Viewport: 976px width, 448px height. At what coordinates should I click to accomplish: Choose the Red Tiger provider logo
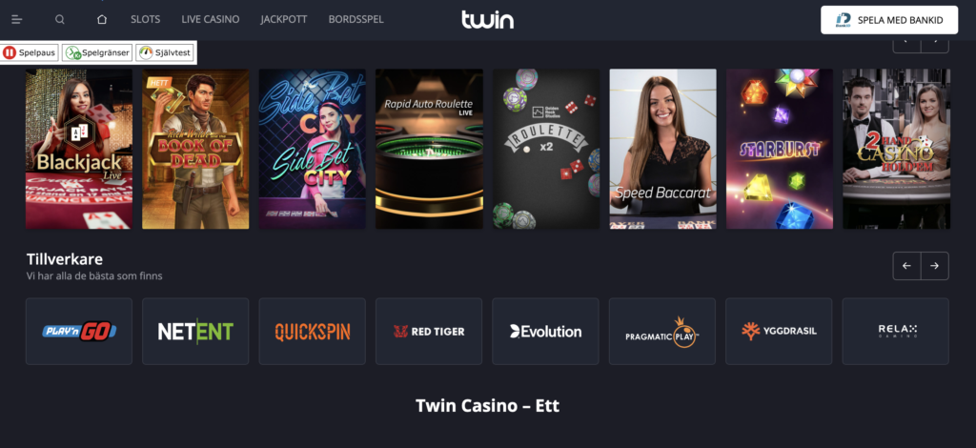click(x=429, y=331)
